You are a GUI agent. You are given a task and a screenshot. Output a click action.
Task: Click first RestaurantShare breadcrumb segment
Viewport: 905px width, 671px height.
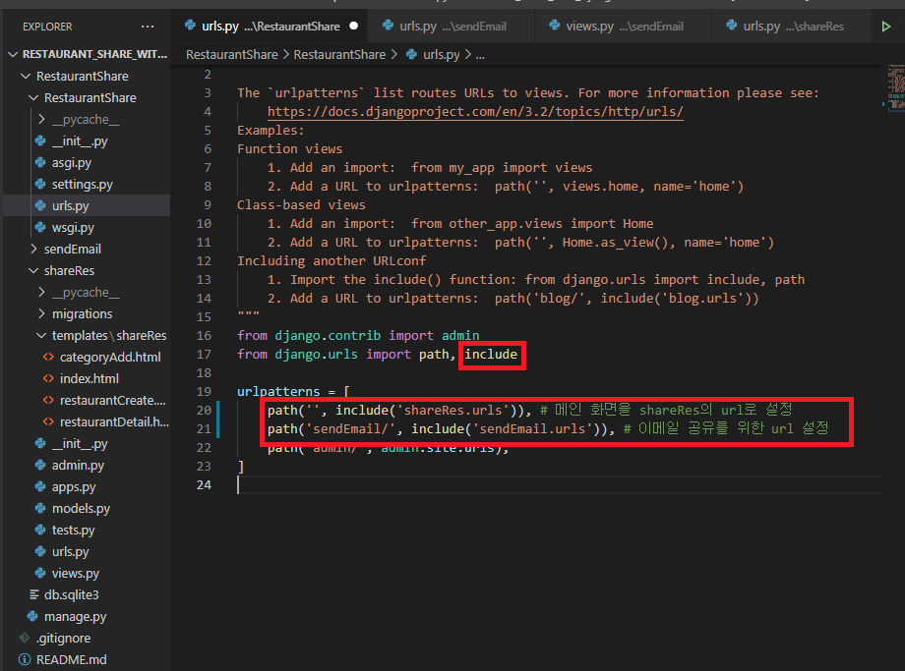click(x=231, y=55)
